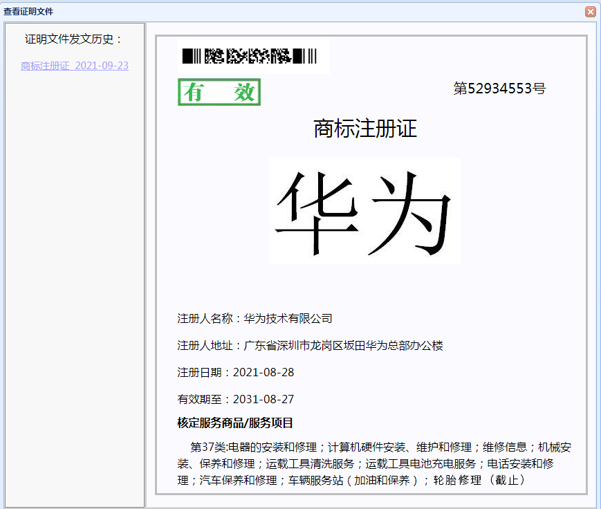
Task: Select registrant name 华为技术有限公司 line
Action: click(x=255, y=319)
